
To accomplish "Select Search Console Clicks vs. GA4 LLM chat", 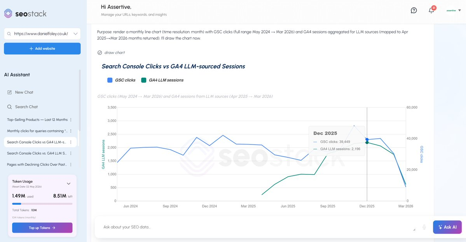I will 37,153.
